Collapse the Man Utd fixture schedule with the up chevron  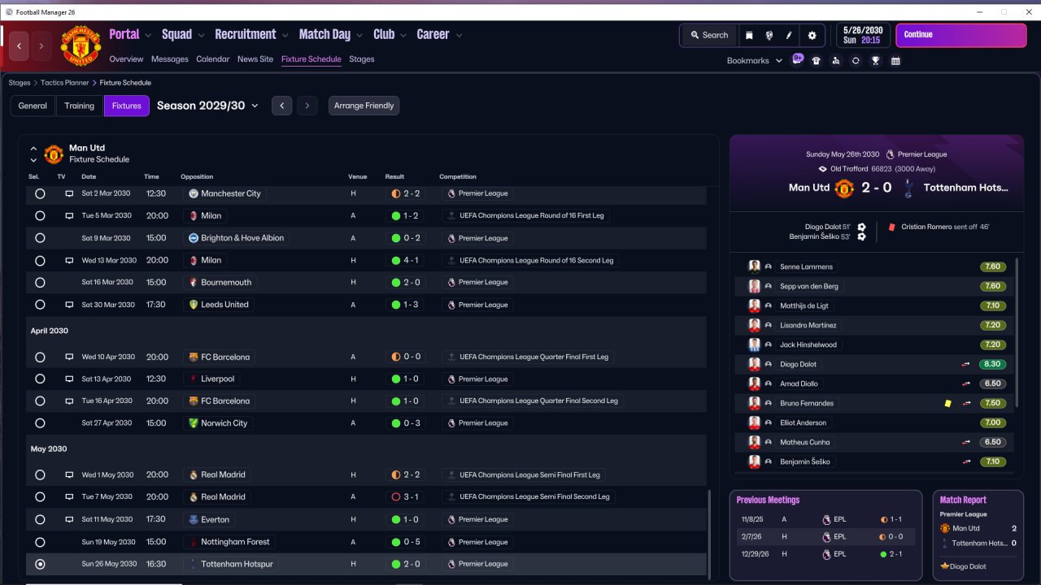point(33,149)
